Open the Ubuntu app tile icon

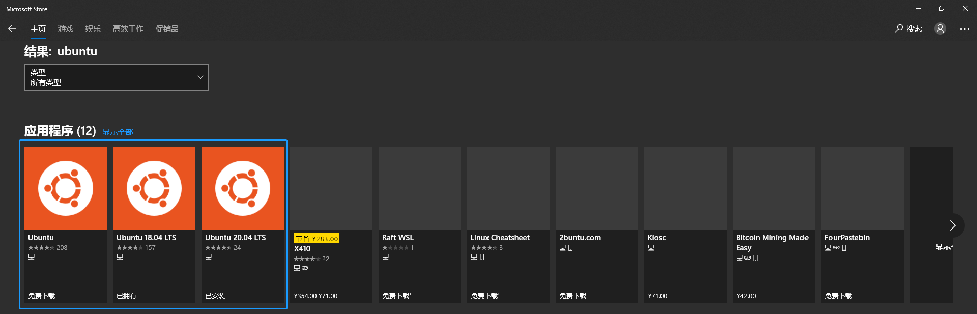point(66,188)
